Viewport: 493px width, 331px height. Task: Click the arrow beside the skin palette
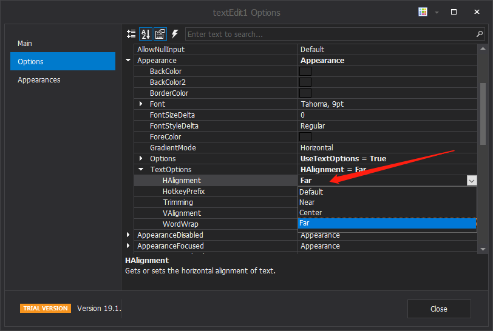click(x=436, y=12)
